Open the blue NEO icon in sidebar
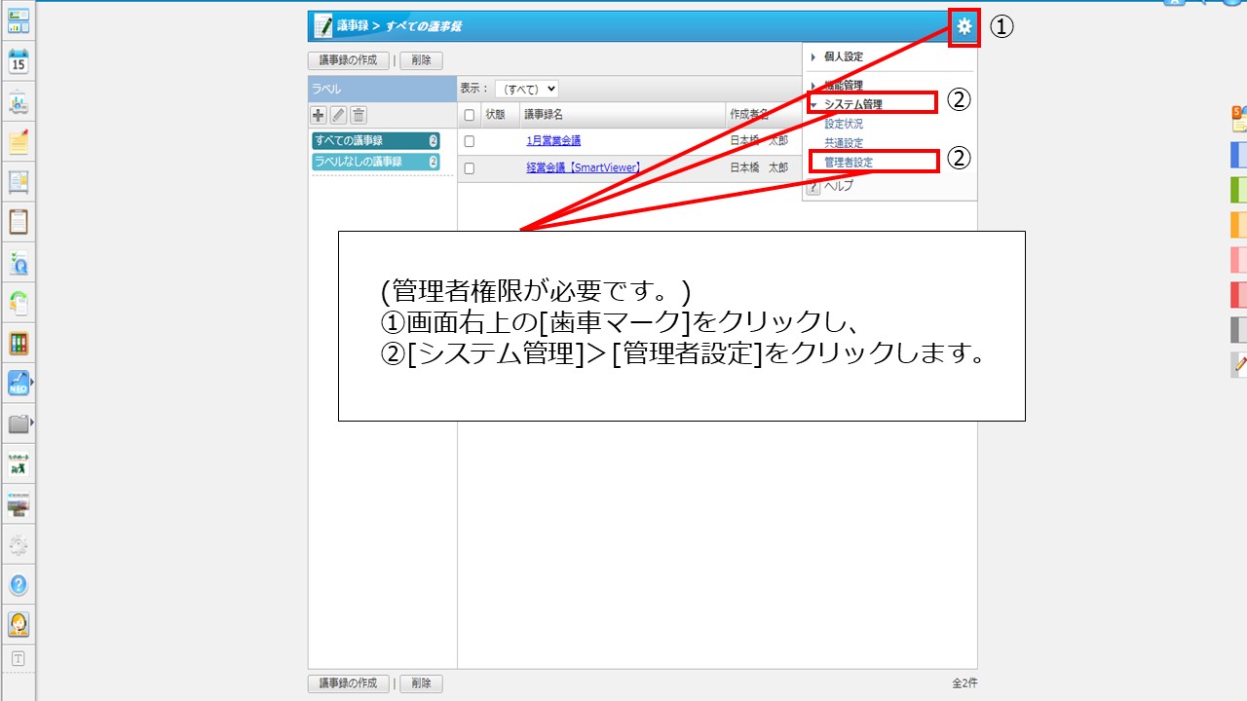The height and width of the screenshot is (701, 1247). (19, 383)
